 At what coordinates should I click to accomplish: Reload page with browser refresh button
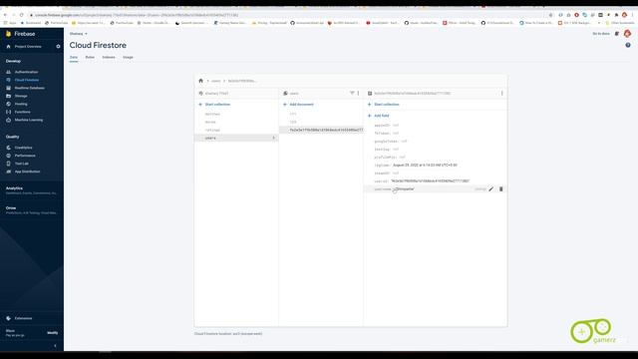[x=22, y=15]
